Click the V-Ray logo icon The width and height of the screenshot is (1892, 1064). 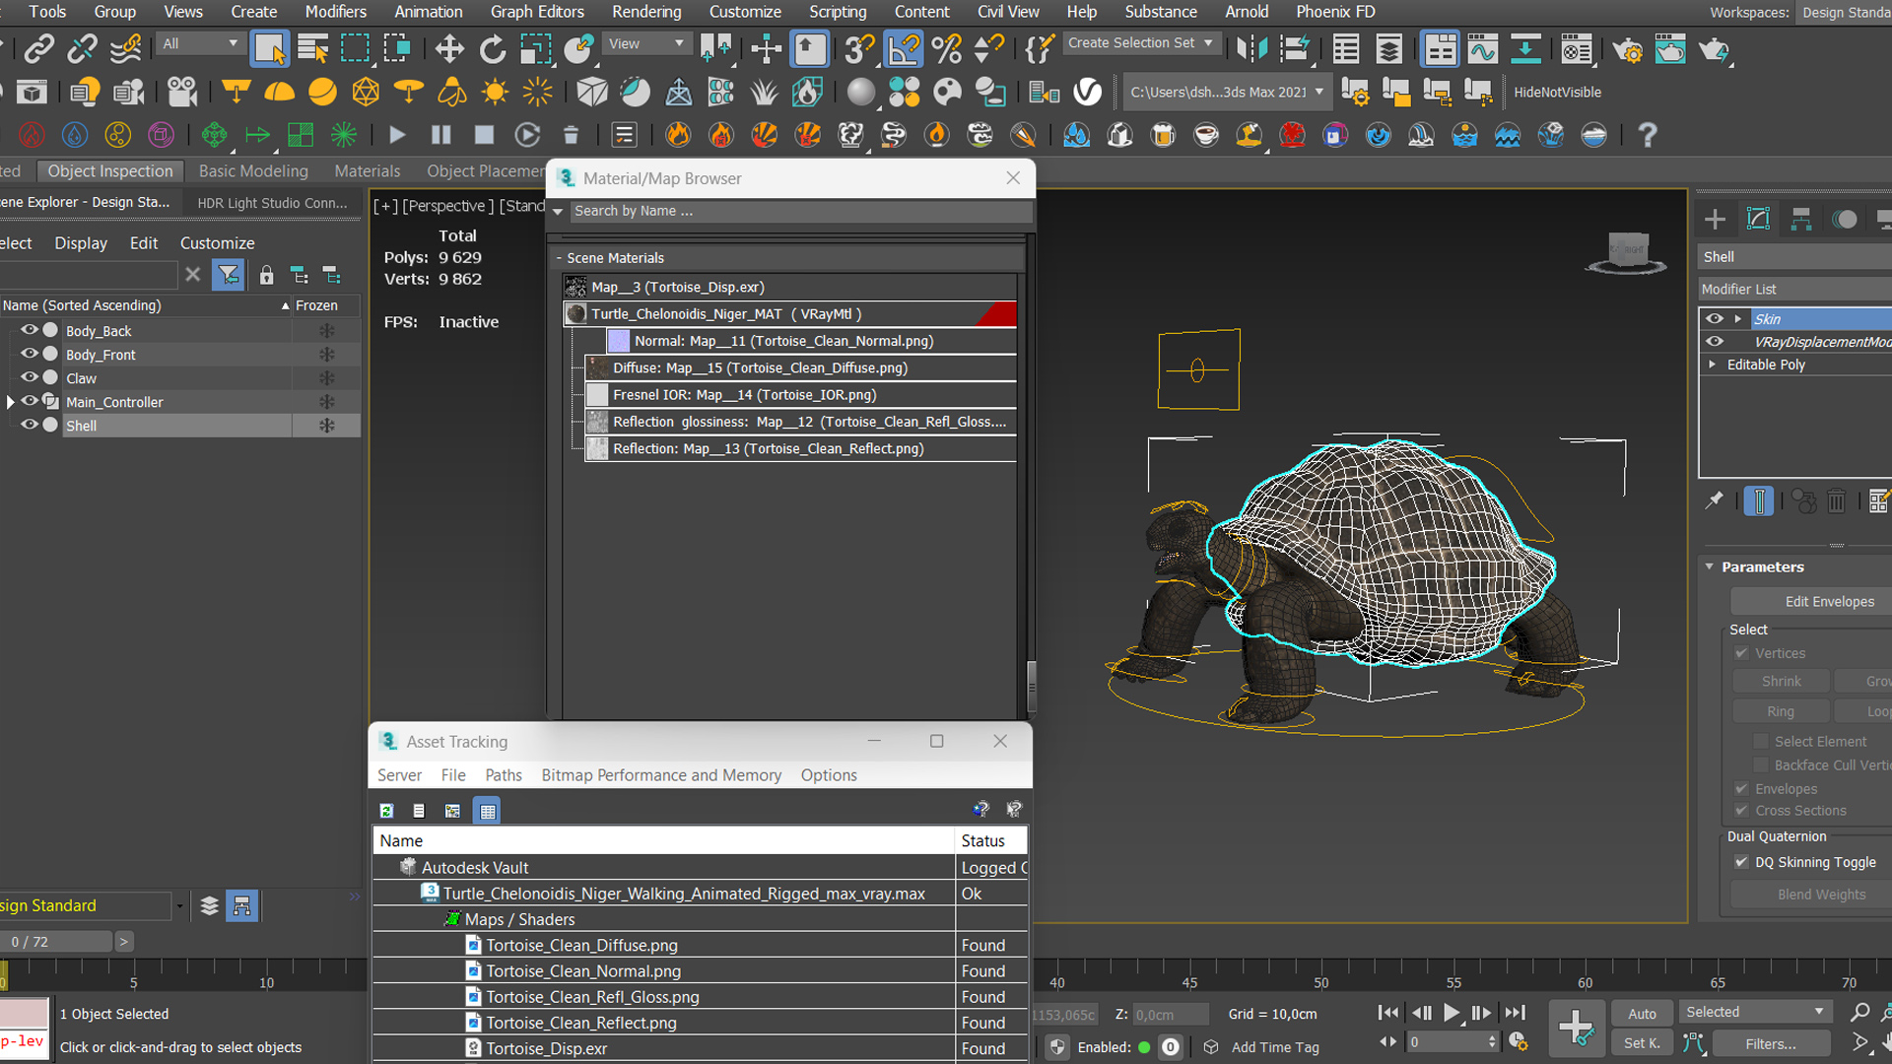pos(1087,92)
